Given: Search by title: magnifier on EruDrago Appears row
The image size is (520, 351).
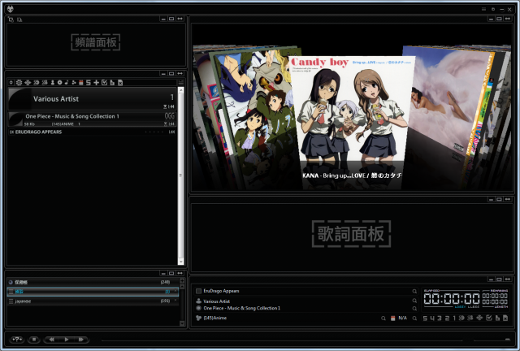Looking at the screenshot, I should [414, 291].
